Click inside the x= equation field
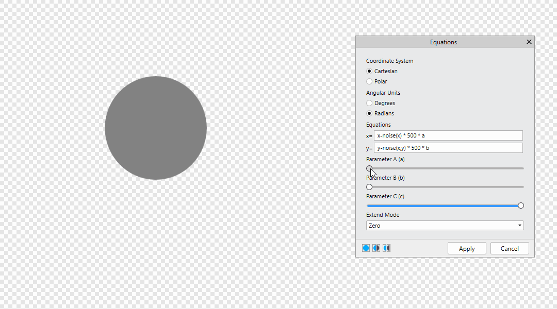This screenshot has height=309, width=557. pyautogui.click(x=449, y=135)
